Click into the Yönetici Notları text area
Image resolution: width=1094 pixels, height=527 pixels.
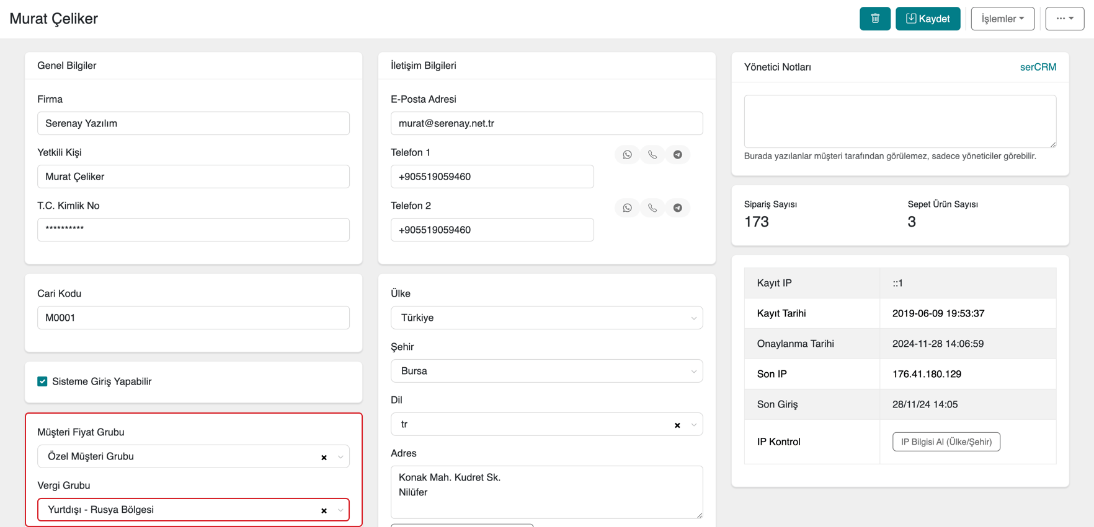[x=899, y=121]
